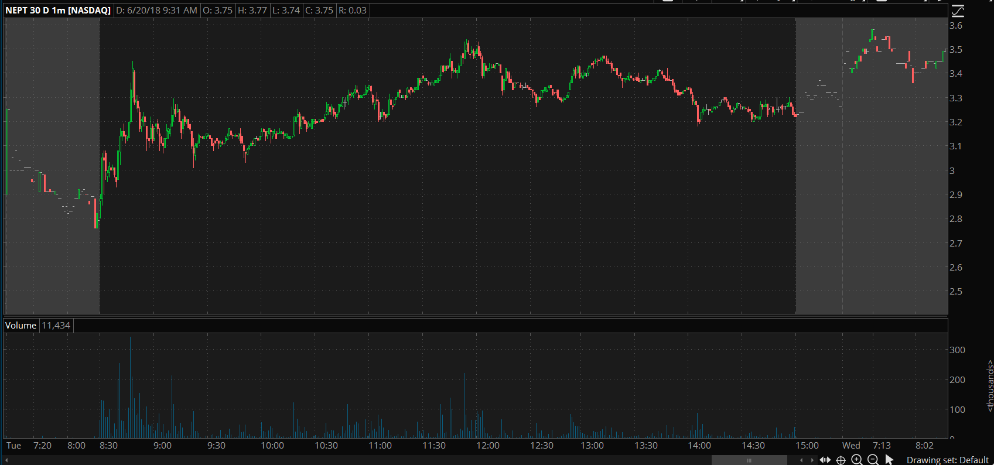Click the 100 volume axis label

pyautogui.click(x=957, y=410)
